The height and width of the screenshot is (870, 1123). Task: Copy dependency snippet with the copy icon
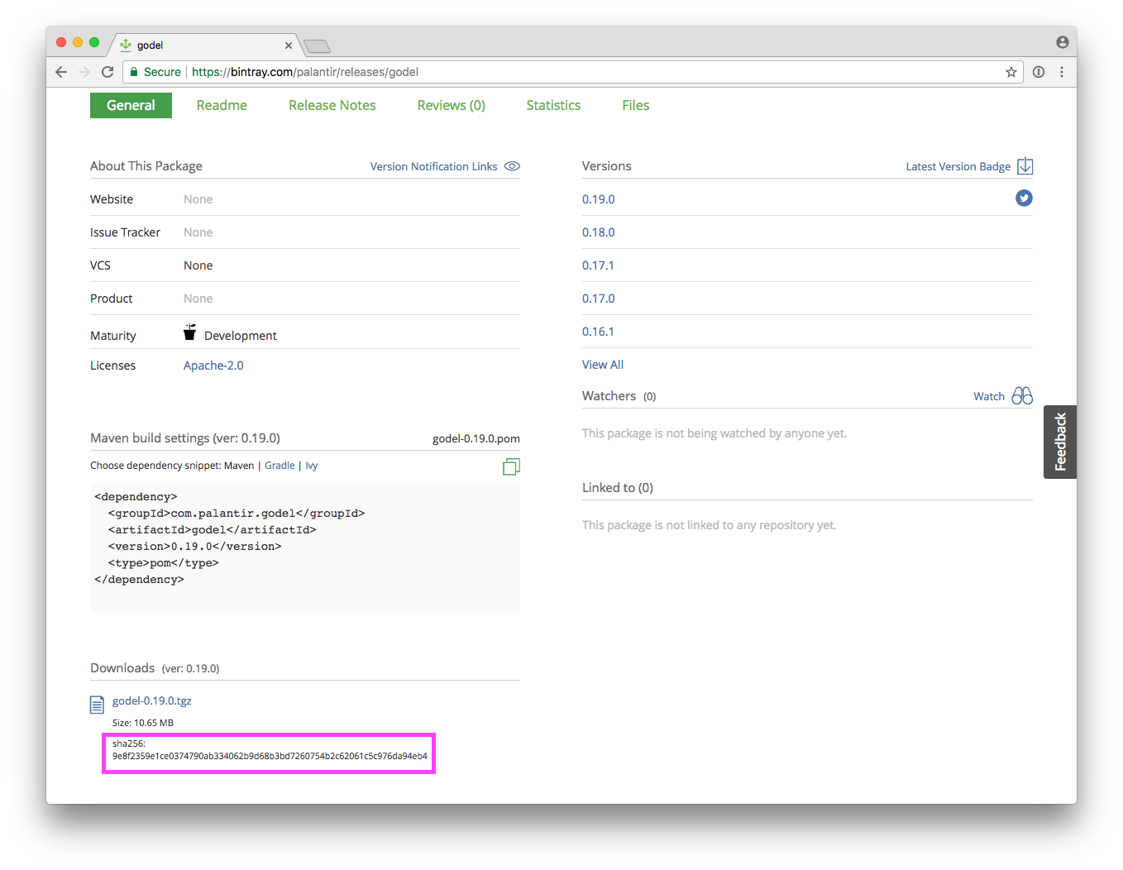[x=511, y=466]
